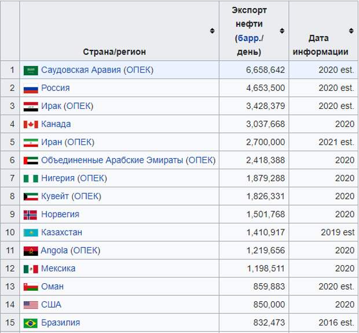Click the Нигерия country link
Screen dimensions: 359x333
(x=58, y=178)
